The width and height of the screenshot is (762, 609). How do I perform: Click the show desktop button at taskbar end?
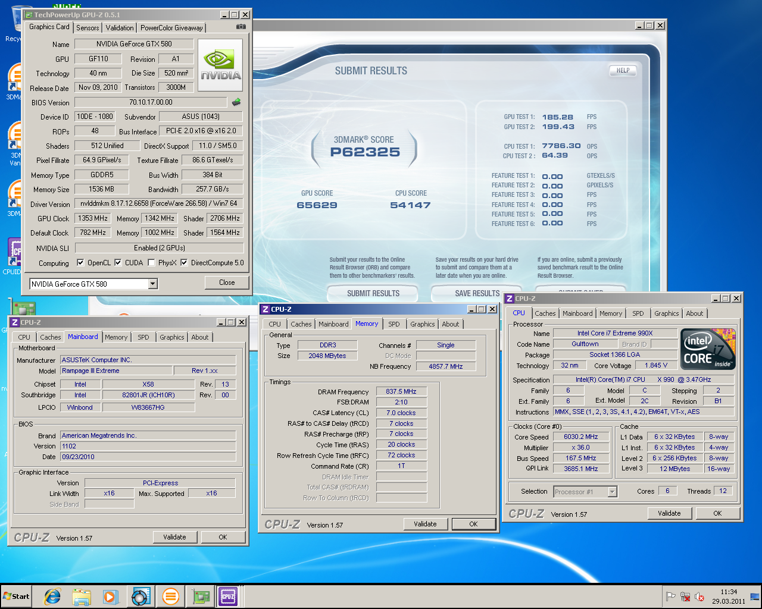click(755, 597)
